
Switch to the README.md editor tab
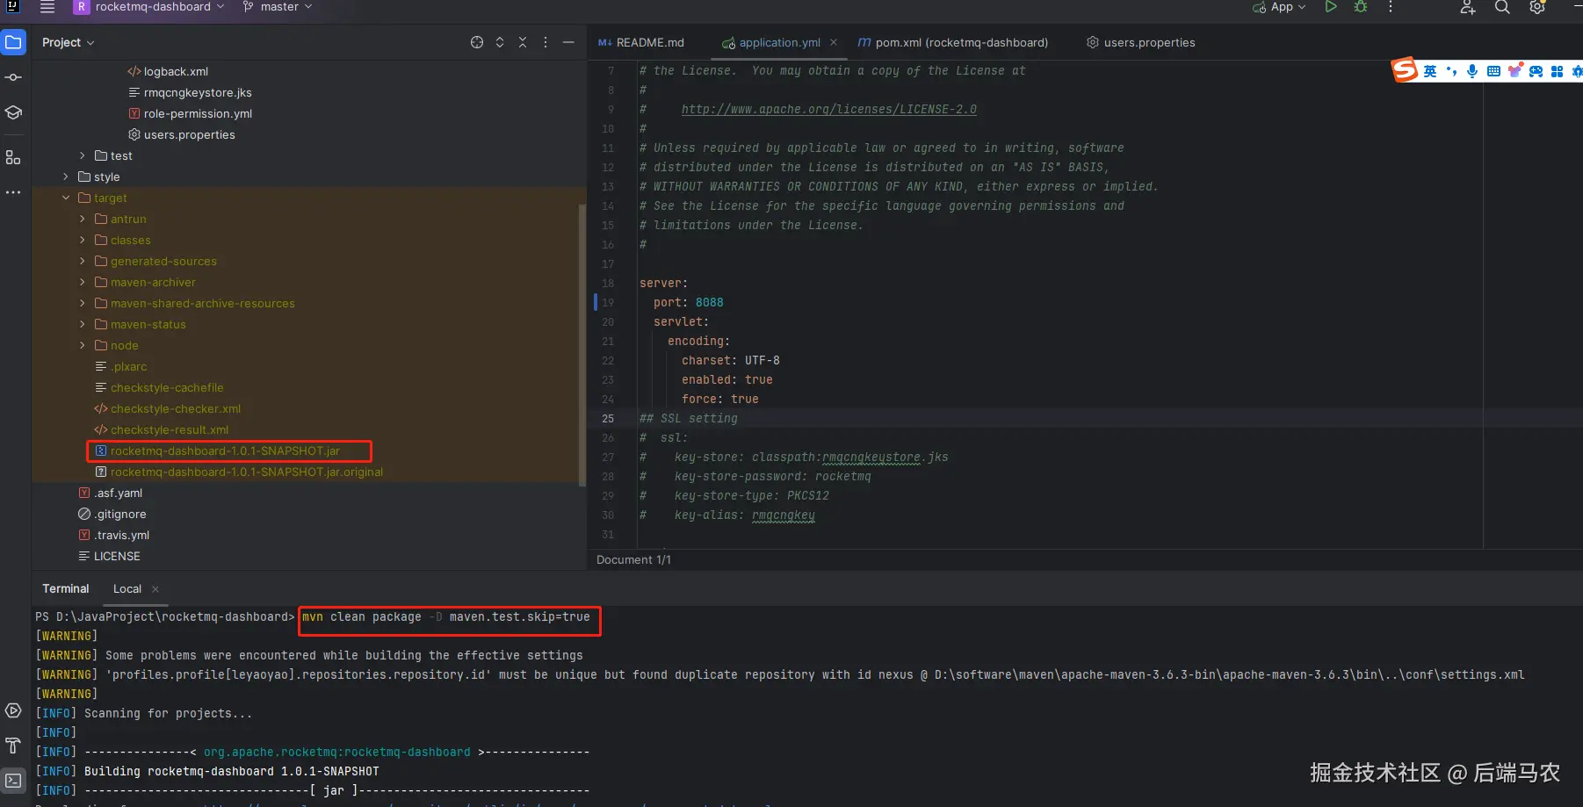point(641,42)
